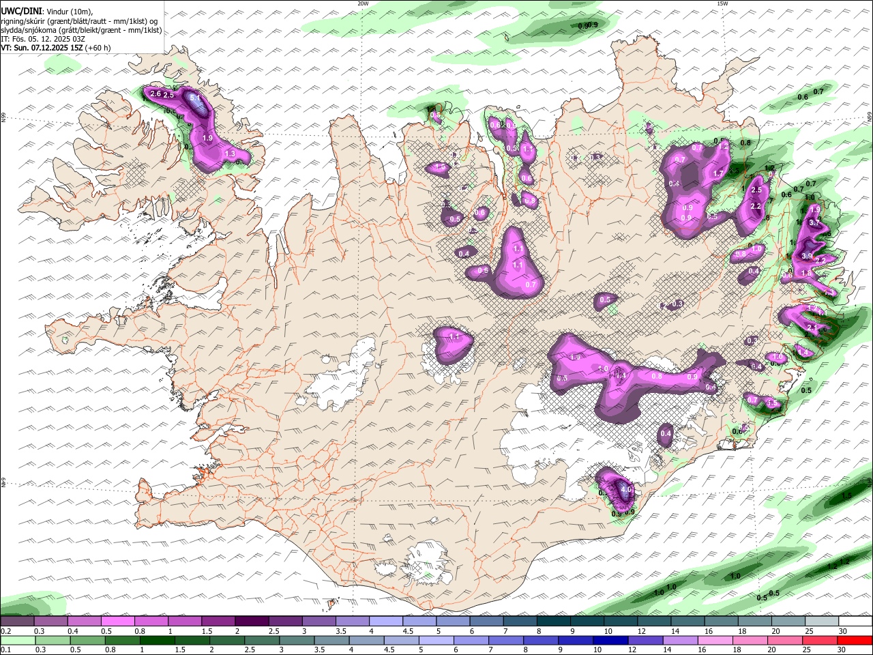Click the 'slydda/snjókoma' snow description line
Screen dimensions: 873x655
pyautogui.click(x=82, y=30)
